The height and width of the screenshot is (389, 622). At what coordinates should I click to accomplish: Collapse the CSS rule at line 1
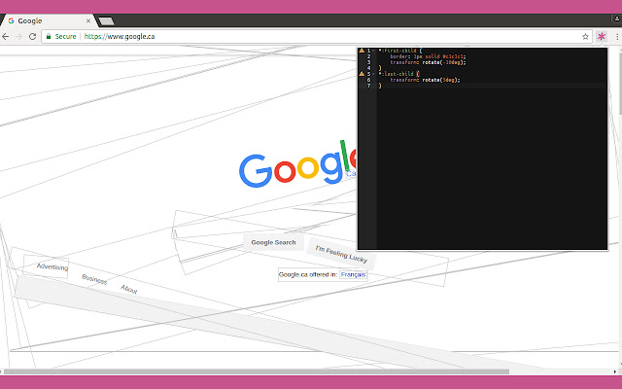point(373,51)
